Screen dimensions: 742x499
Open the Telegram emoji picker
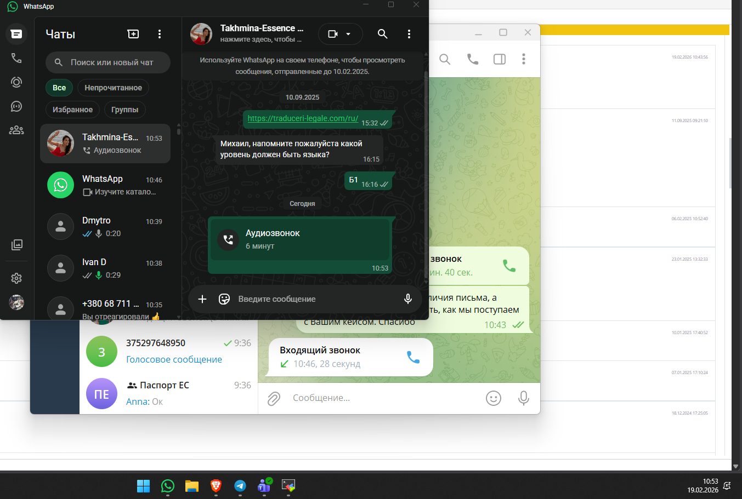pos(494,398)
